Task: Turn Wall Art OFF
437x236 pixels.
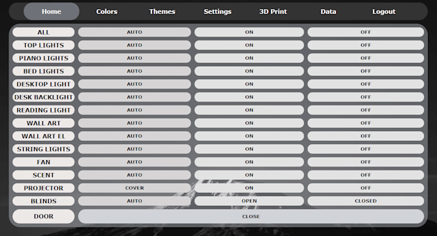Action: pos(366,123)
